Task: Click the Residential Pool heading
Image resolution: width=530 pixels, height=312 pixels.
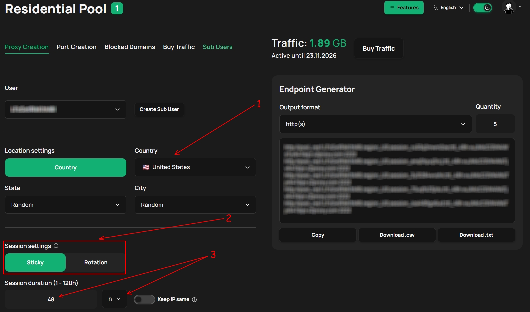Action: (x=56, y=9)
